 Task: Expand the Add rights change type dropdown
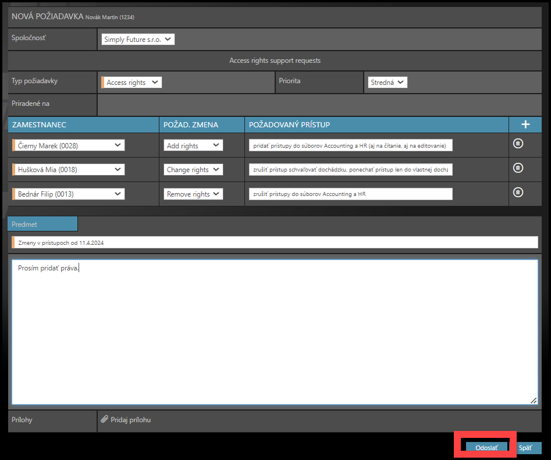[193, 145]
